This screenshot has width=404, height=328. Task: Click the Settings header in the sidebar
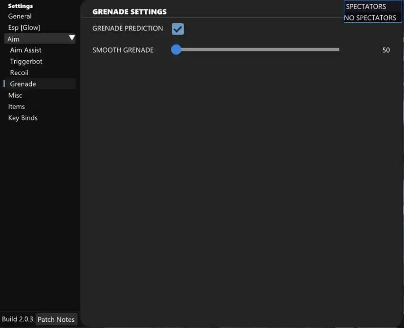click(20, 6)
